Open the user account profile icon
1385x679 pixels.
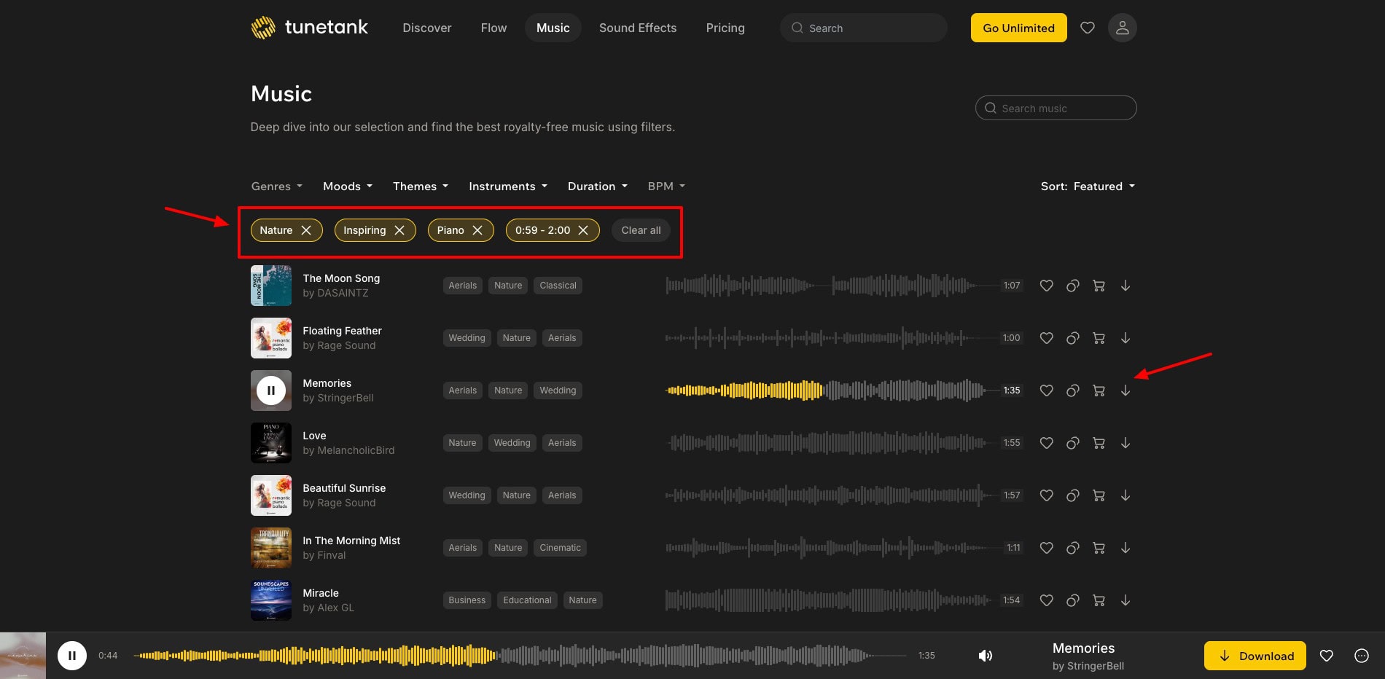[x=1122, y=28]
